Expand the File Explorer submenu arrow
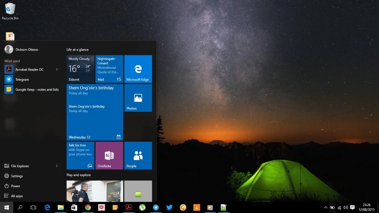 [57, 166]
